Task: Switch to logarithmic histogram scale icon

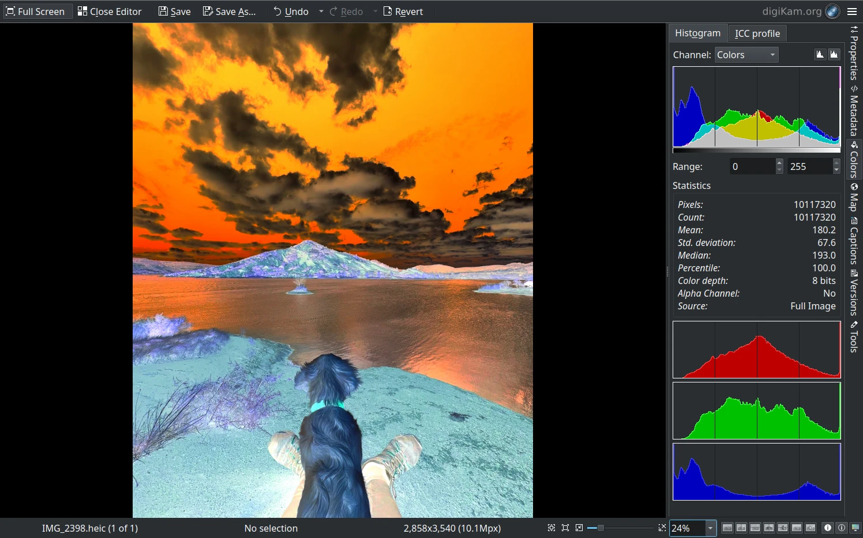Action: click(834, 54)
